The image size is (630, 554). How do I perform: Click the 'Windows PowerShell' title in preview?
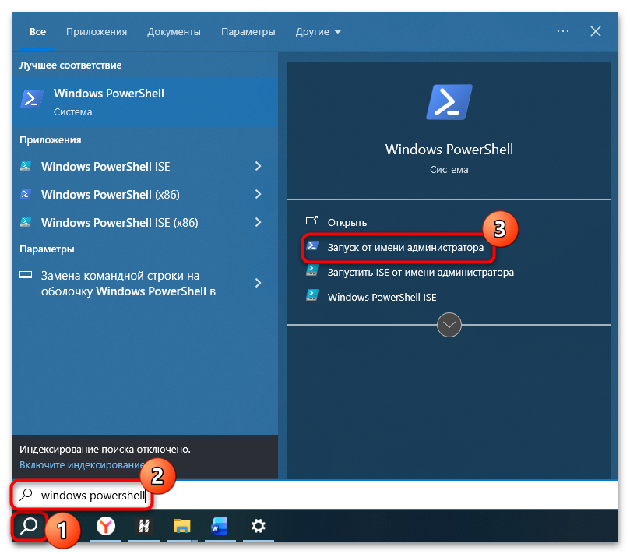click(449, 150)
